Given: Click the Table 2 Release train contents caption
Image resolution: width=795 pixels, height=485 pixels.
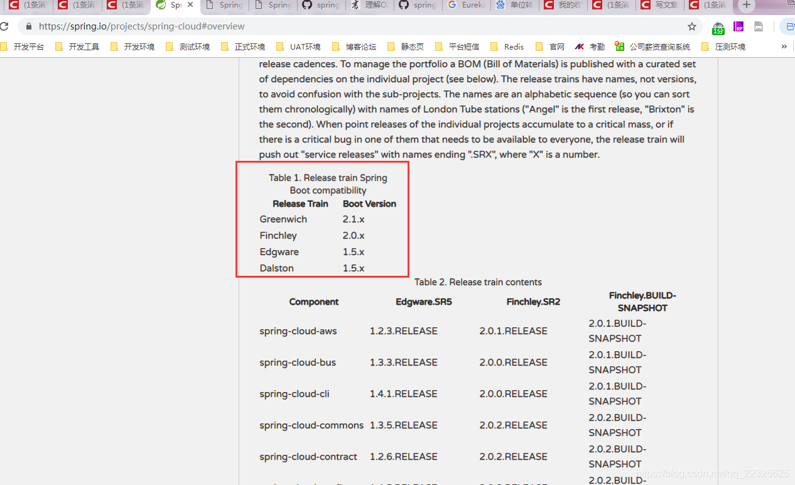Looking at the screenshot, I should (478, 282).
